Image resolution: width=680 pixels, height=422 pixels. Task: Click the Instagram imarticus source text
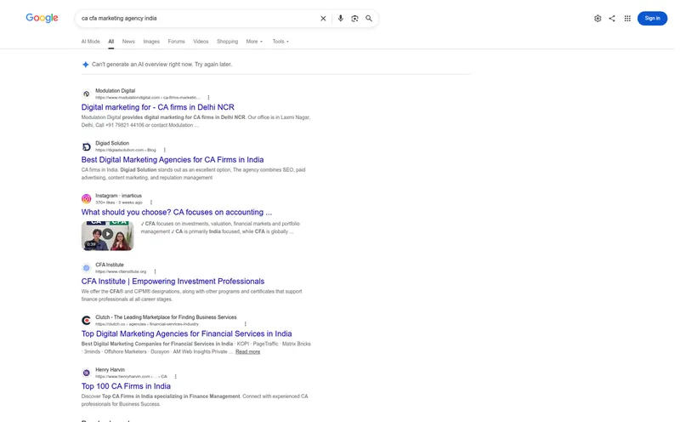click(x=119, y=196)
